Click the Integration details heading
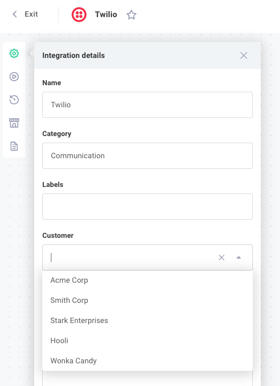 click(x=74, y=55)
